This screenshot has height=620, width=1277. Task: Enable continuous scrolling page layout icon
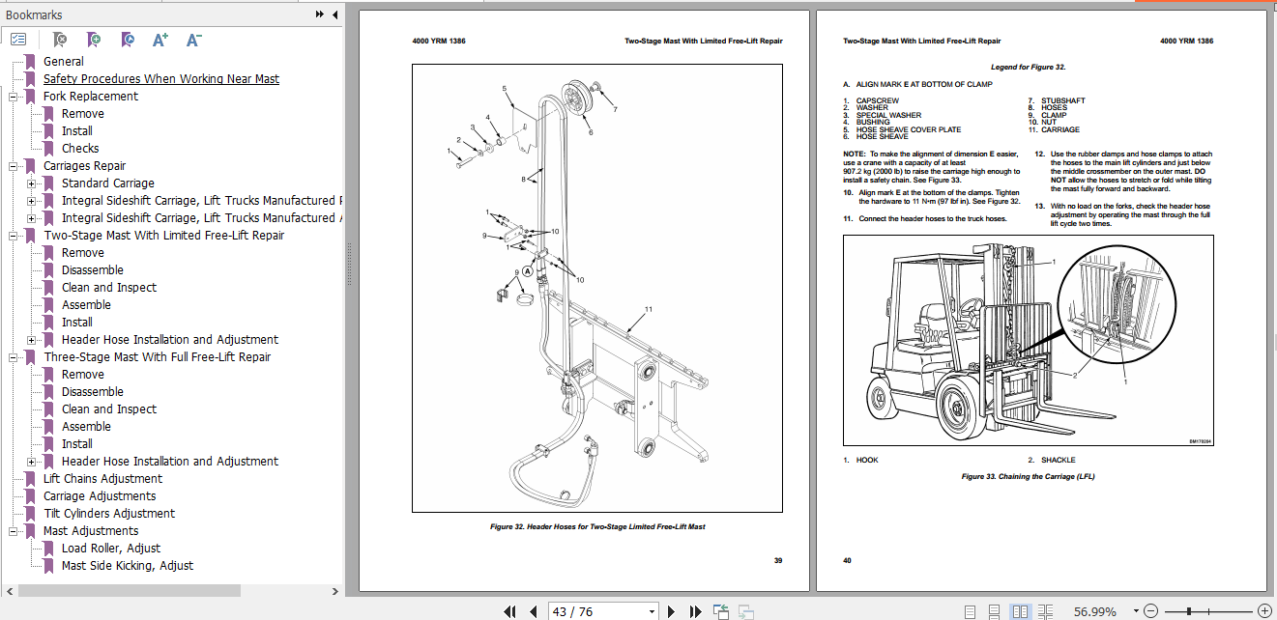[x=994, y=610]
